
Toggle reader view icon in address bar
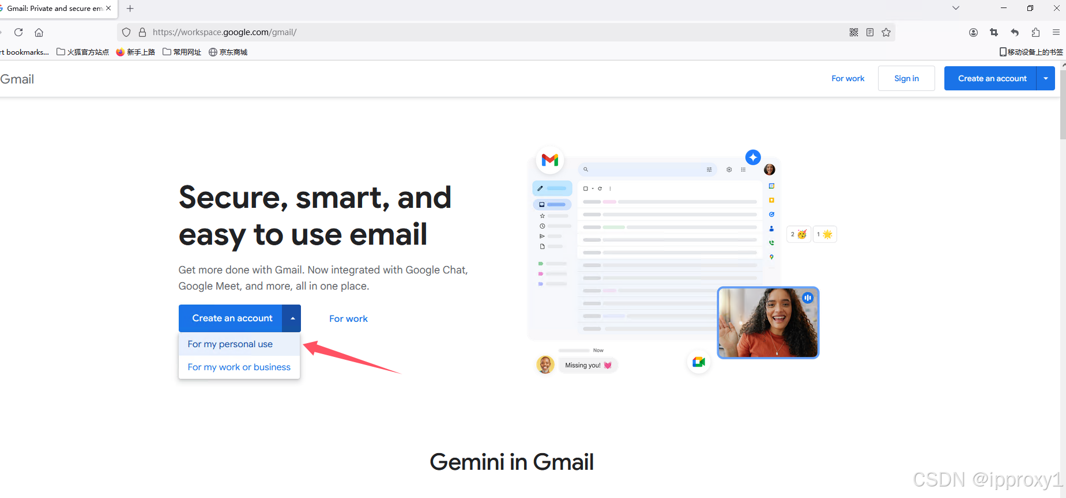point(870,32)
